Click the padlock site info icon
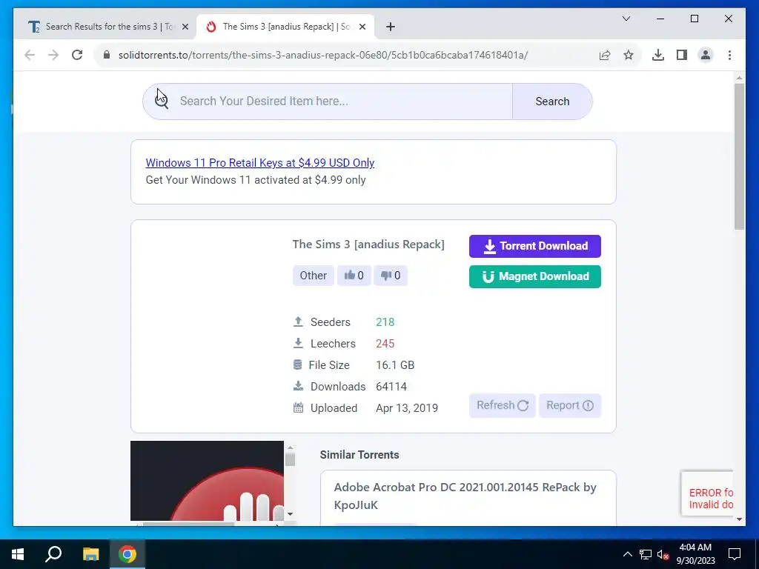The height and width of the screenshot is (569, 759). coord(107,55)
